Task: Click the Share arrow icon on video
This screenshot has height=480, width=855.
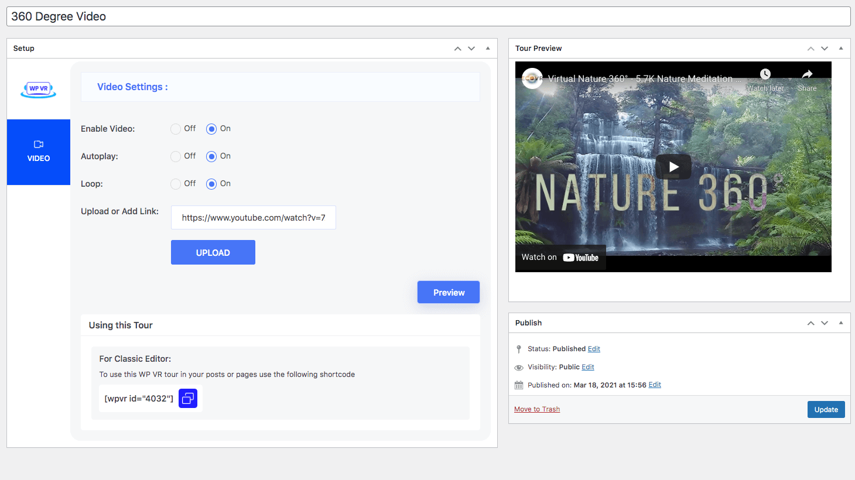Action: [807, 74]
